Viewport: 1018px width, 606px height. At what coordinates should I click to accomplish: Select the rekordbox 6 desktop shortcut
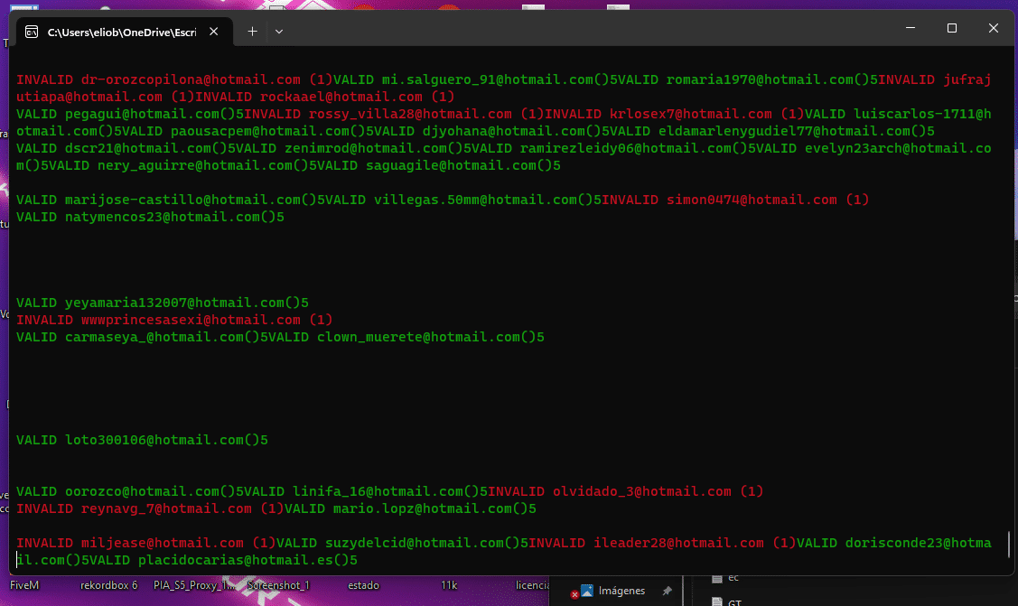[109, 585]
